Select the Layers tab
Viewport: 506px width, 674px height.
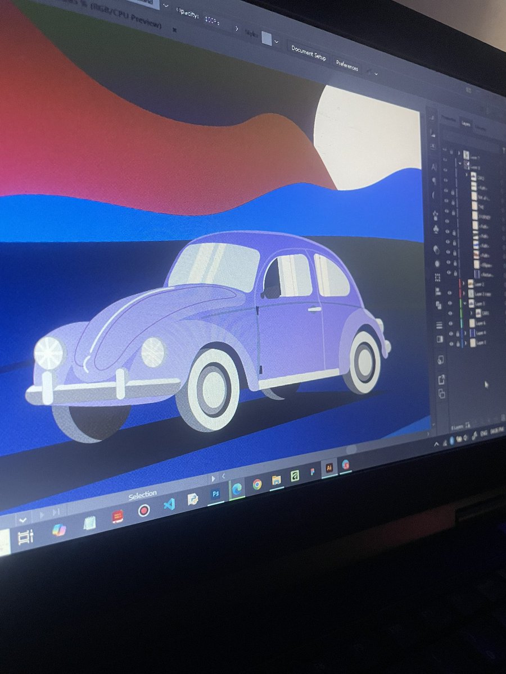pos(466,124)
